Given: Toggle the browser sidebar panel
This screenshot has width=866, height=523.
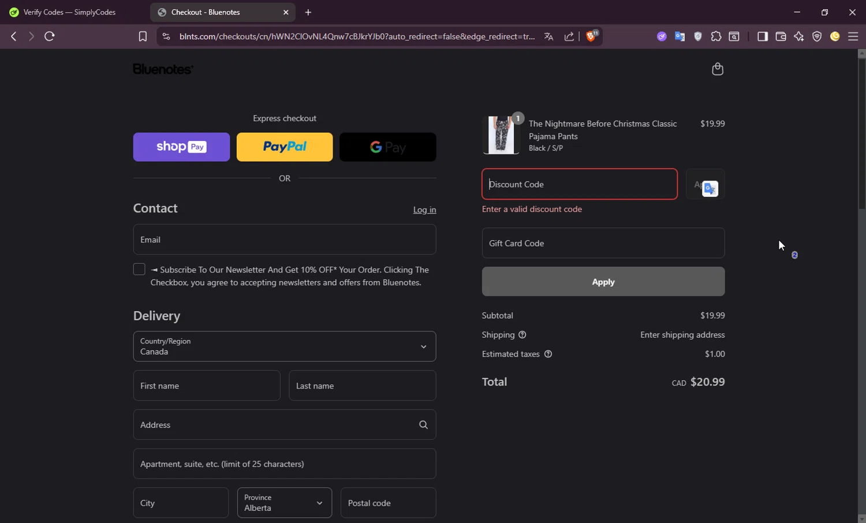Looking at the screenshot, I should tap(763, 36).
